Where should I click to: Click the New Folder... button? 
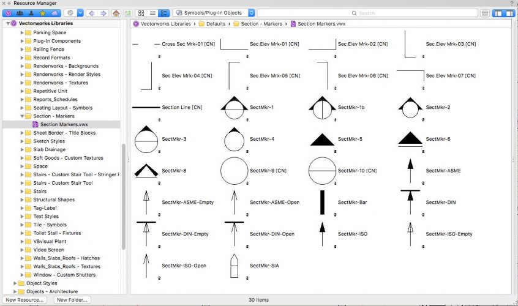[72, 300]
